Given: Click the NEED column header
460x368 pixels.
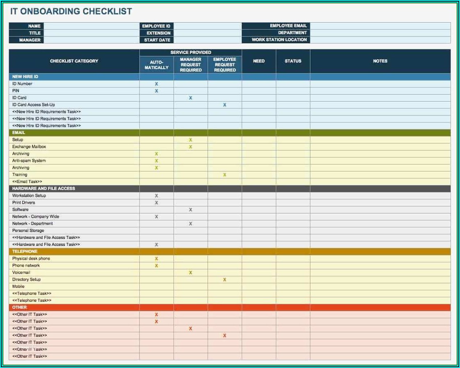Looking at the screenshot, I should (259, 61).
